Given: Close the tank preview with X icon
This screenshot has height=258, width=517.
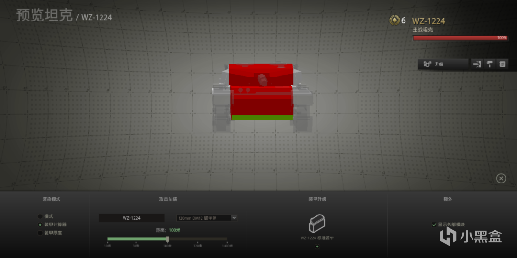Looking at the screenshot, I should click(x=501, y=178).
